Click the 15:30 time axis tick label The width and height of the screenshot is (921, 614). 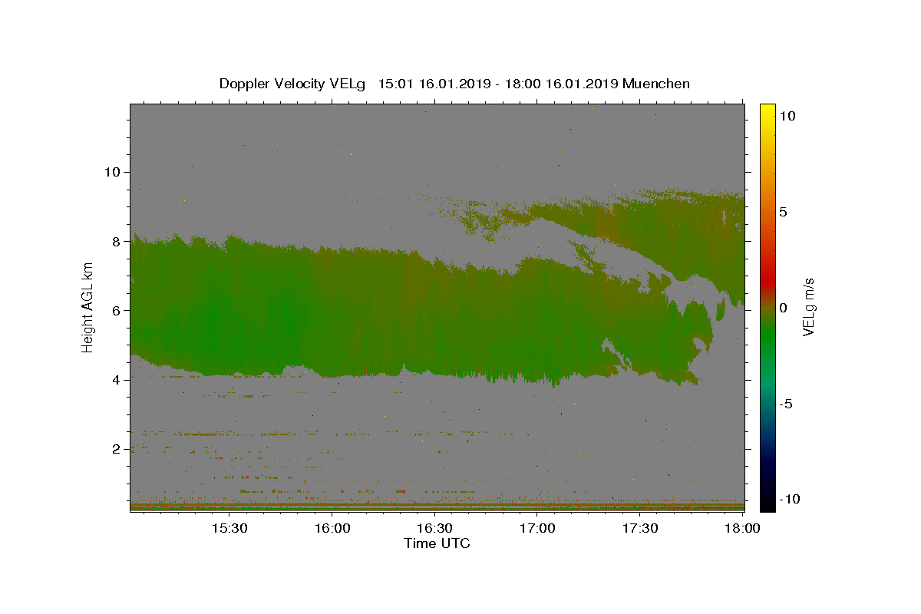pyautogui.click(x=229, y=529)
